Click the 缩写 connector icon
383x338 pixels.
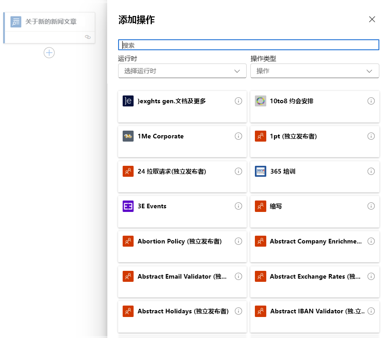click(260, 206)
